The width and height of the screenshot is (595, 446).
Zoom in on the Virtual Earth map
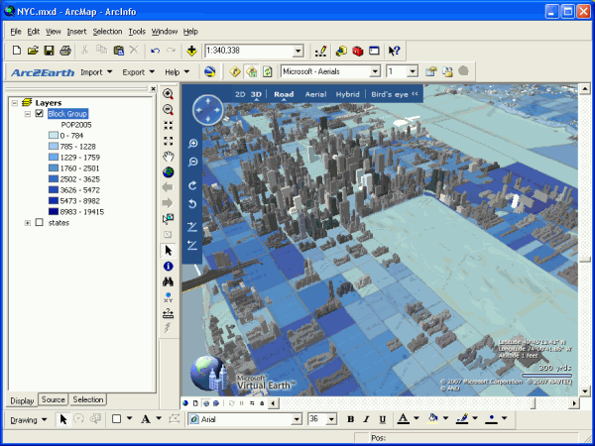(192, 144)
